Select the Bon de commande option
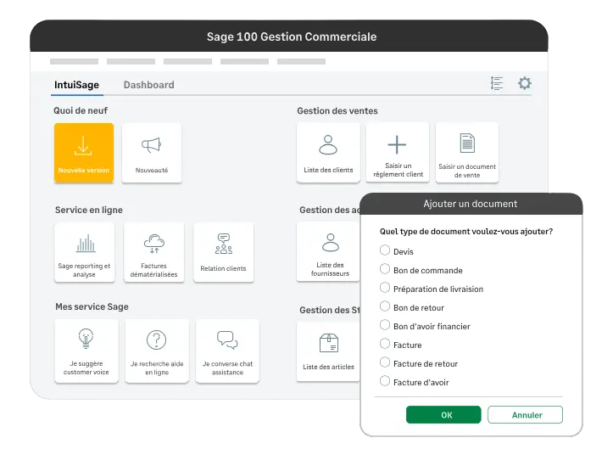Viewport: 613px width, 466px height. point(385,269)
